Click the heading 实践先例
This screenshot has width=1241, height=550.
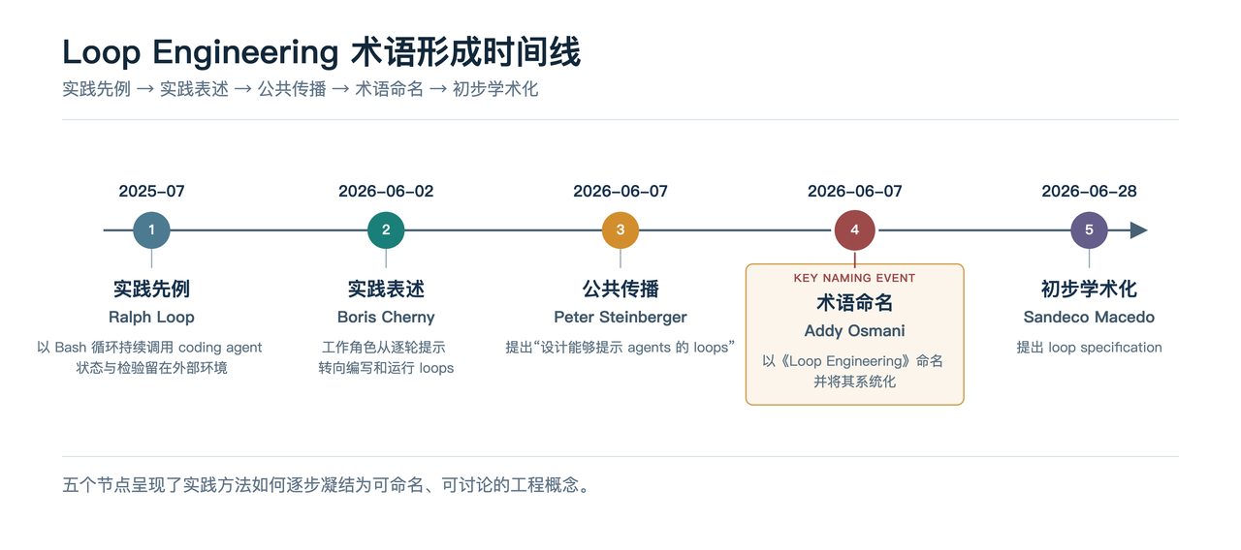151,289
